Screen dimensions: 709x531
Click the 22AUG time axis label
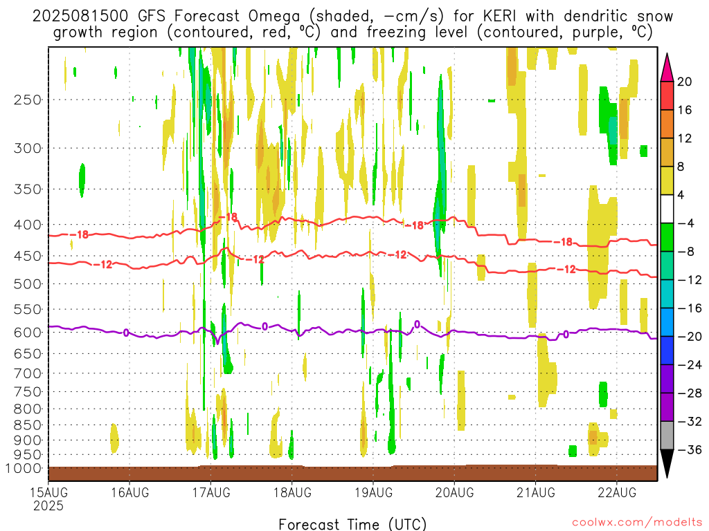click(x=617, y=492)
